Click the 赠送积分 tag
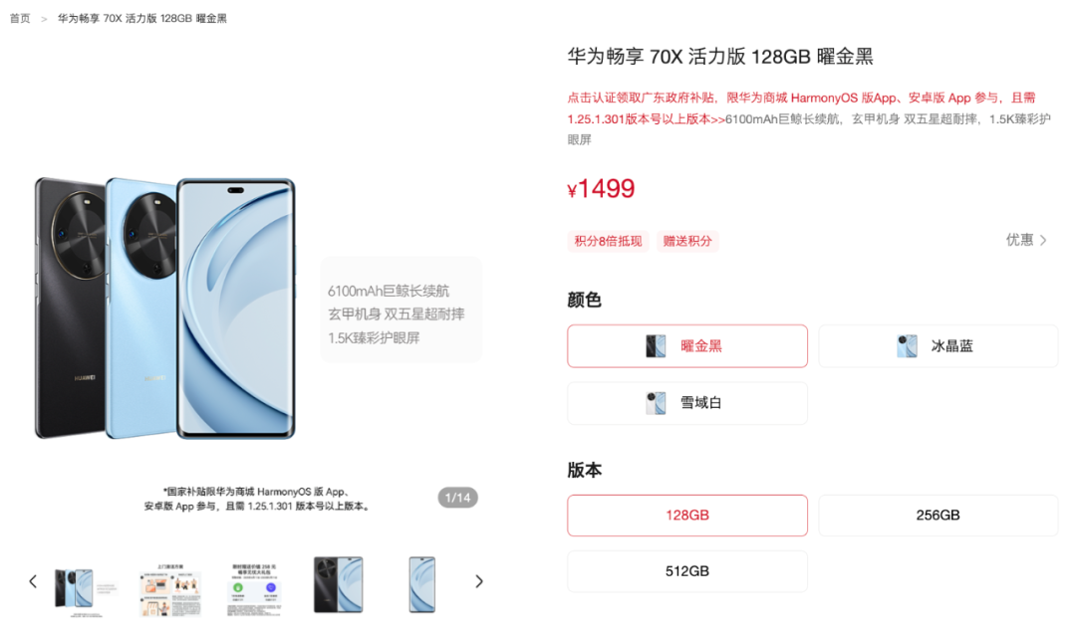 pyautogui.click(x=687, y=241)
